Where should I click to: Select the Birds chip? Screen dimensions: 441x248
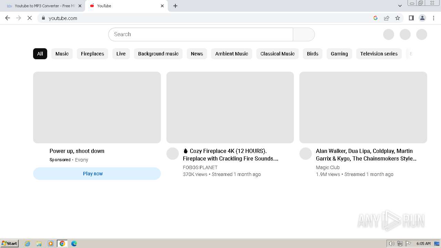312,54
